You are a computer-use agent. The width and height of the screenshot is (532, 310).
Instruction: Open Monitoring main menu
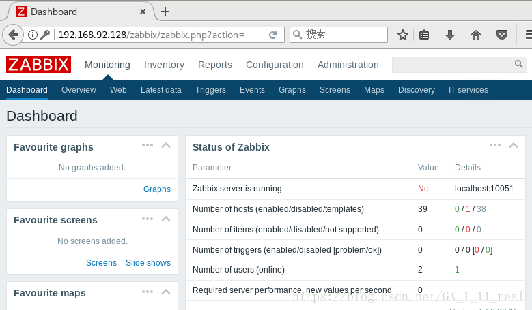(107, 65)
